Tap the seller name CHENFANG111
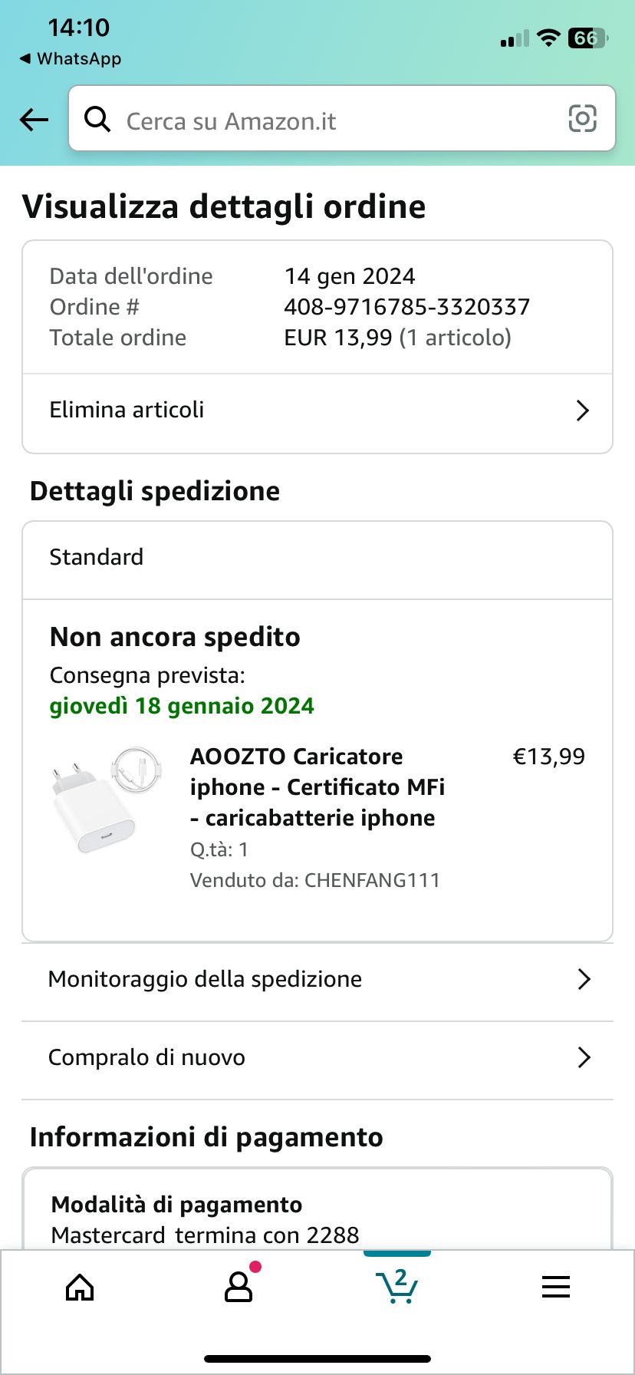The height and width of the screenshot is (1375, 635). [372, 880]
